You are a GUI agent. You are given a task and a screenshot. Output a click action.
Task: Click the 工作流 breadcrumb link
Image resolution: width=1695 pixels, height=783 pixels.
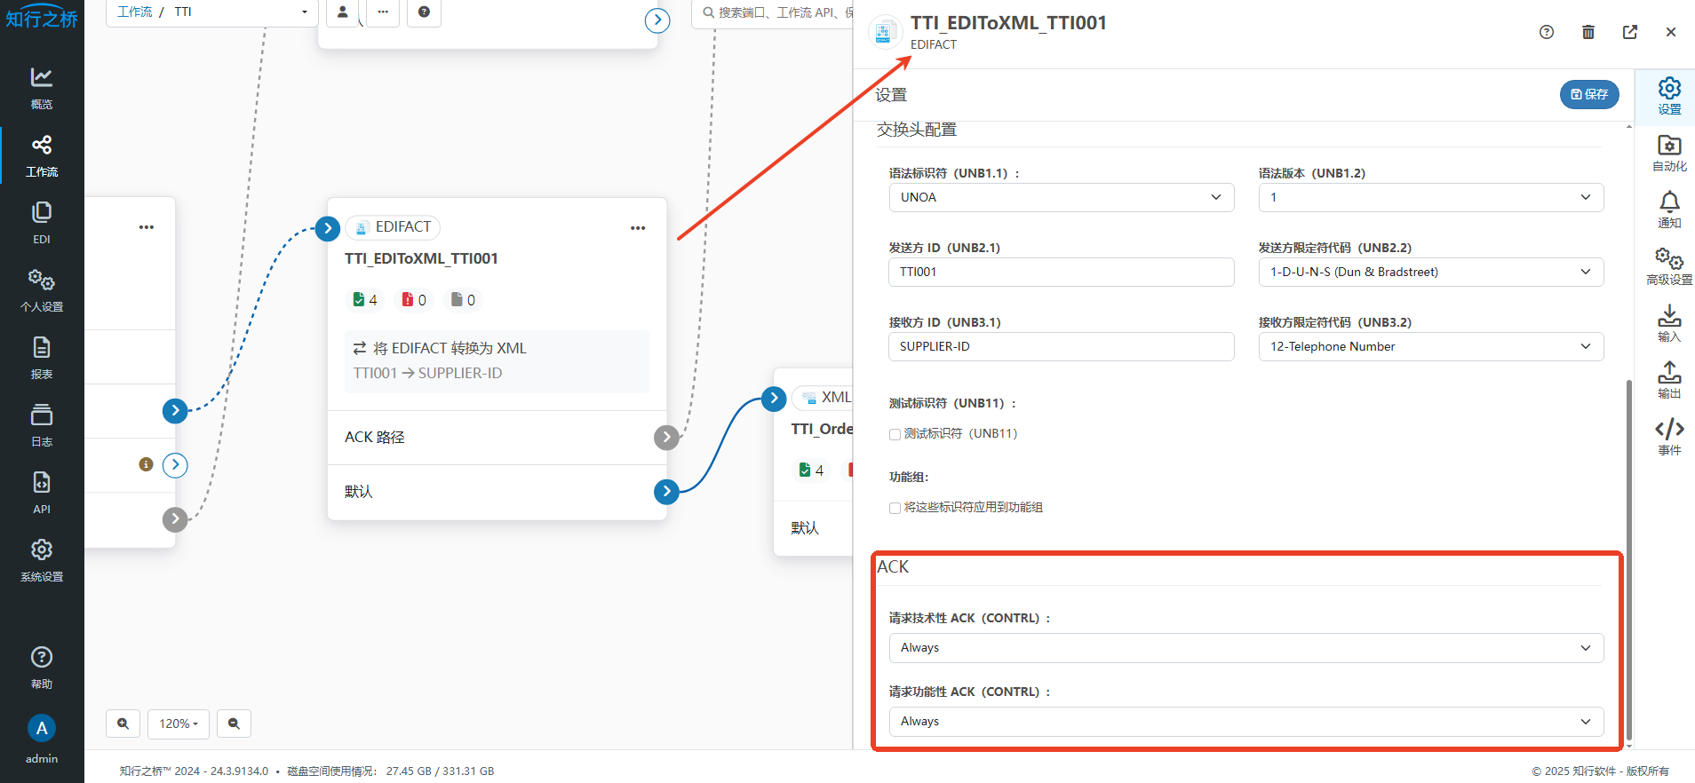(134, 12)
